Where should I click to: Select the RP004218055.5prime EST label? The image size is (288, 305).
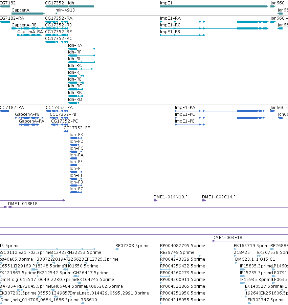point(183,300)
